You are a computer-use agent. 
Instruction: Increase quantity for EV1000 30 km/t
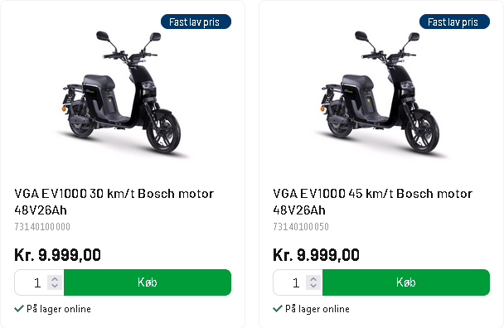[x=55, y=279]
